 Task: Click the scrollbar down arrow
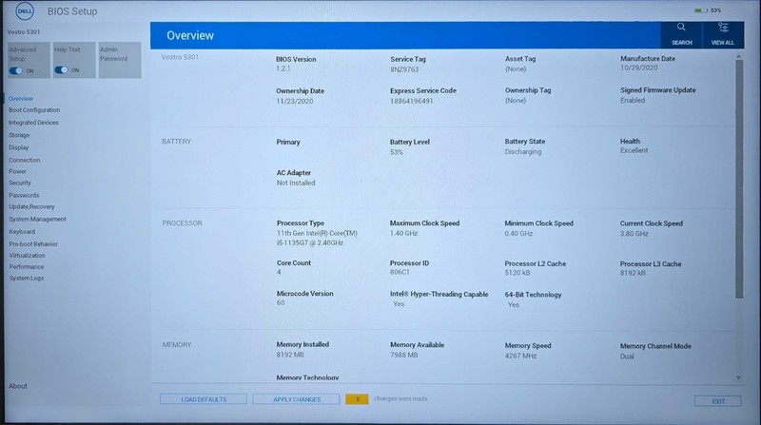(x=739, y=377)
